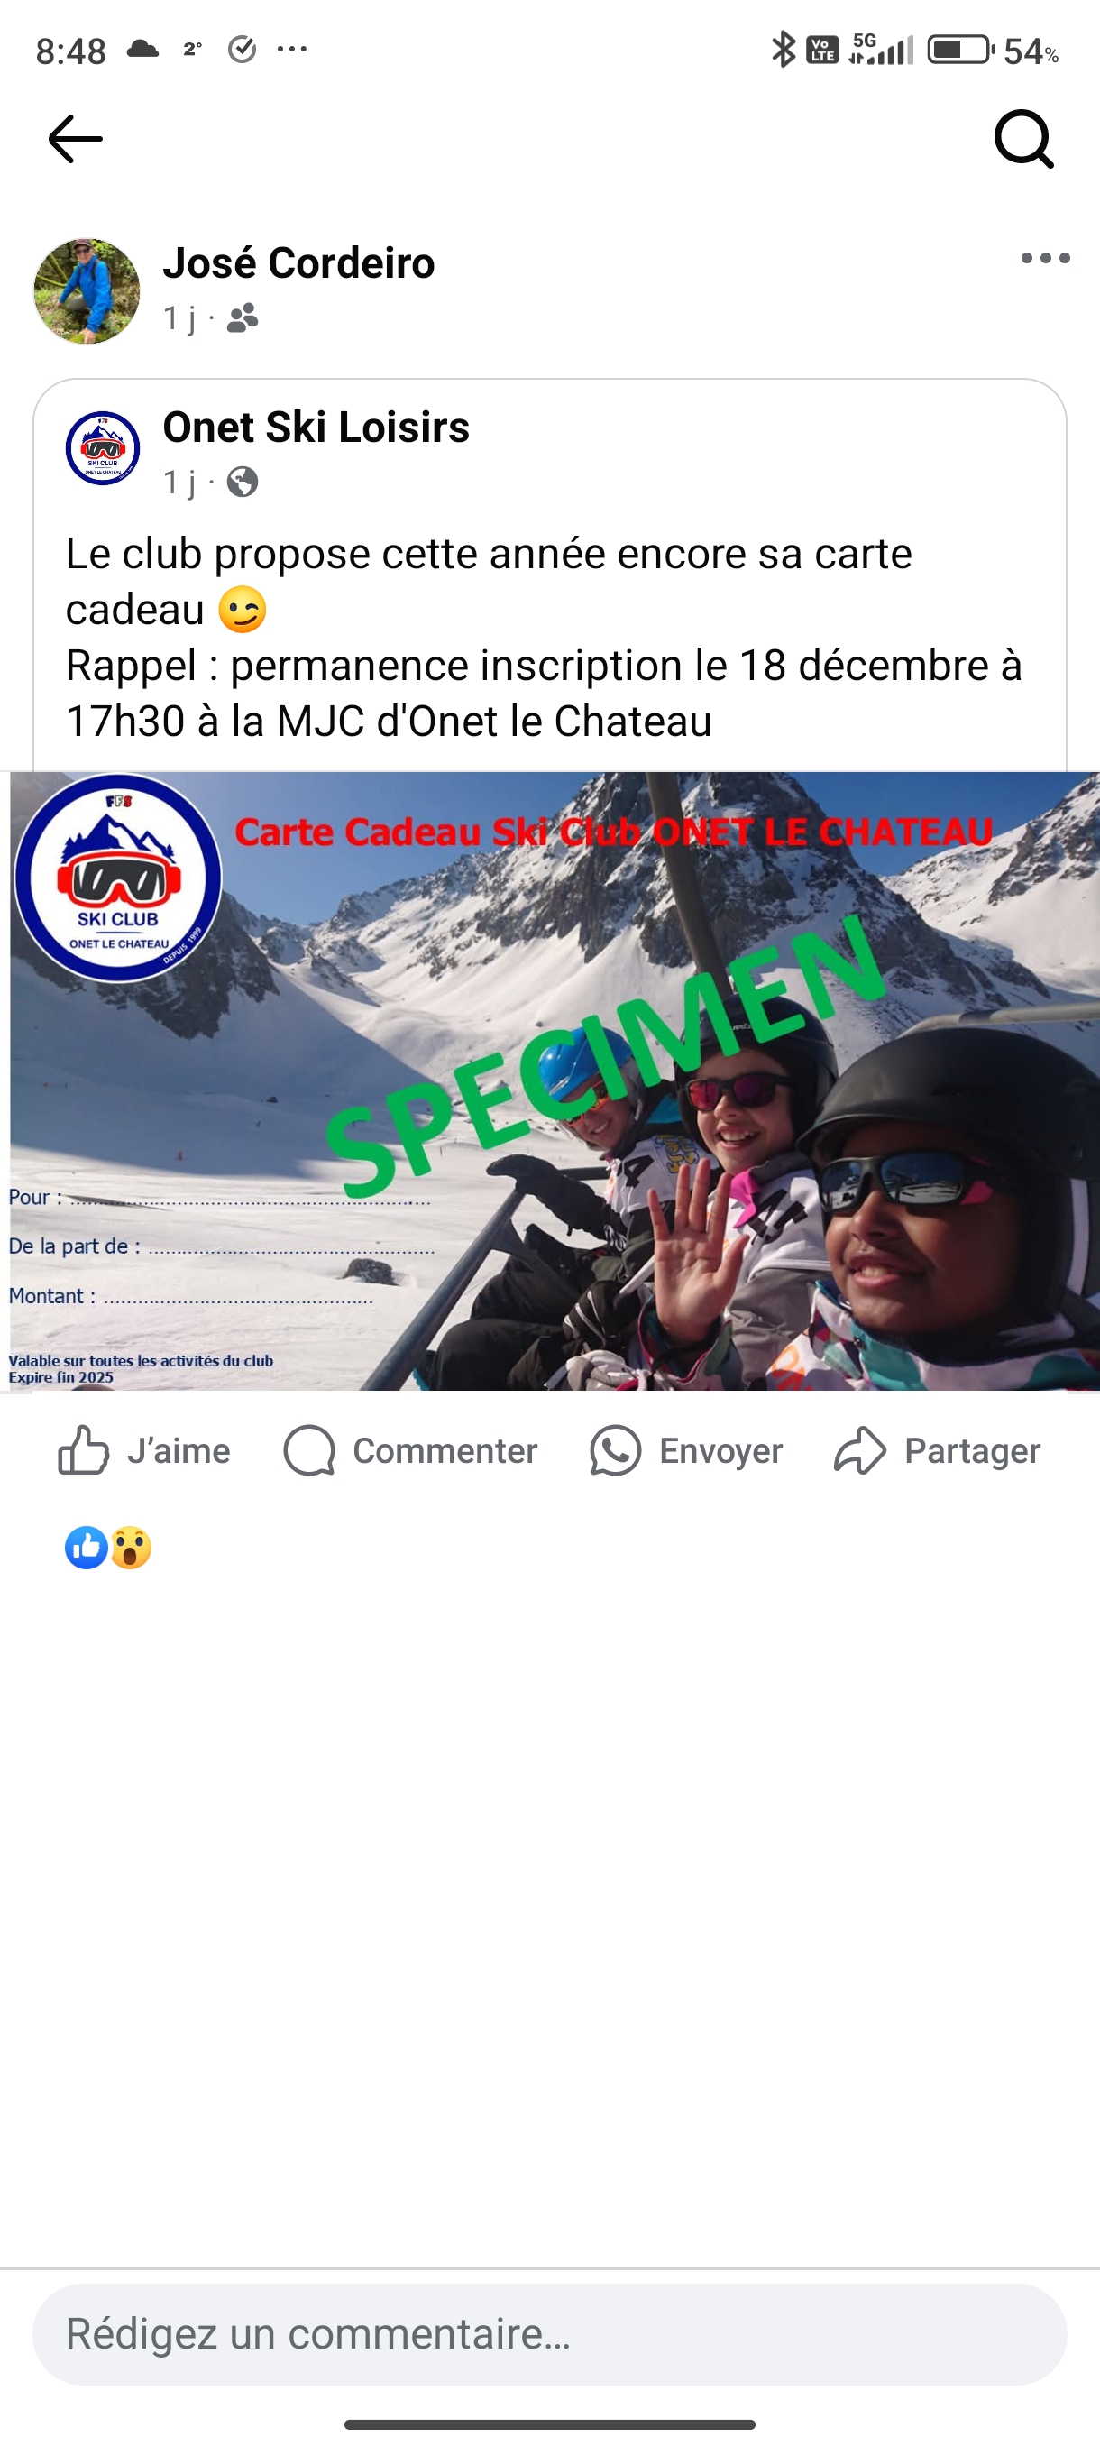This screenshot has height=2446, width=1100.
Task: Send post via the Envoyer WhatsApp icon
Action: tap(685, 1450)
